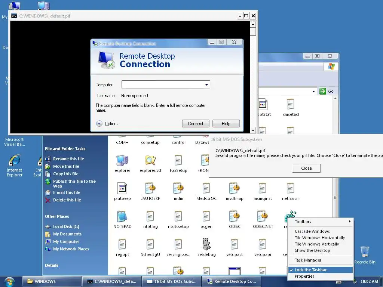Click the Delete this file link
The width and height of the screenshot is (383, 287).
coord(67,200)
